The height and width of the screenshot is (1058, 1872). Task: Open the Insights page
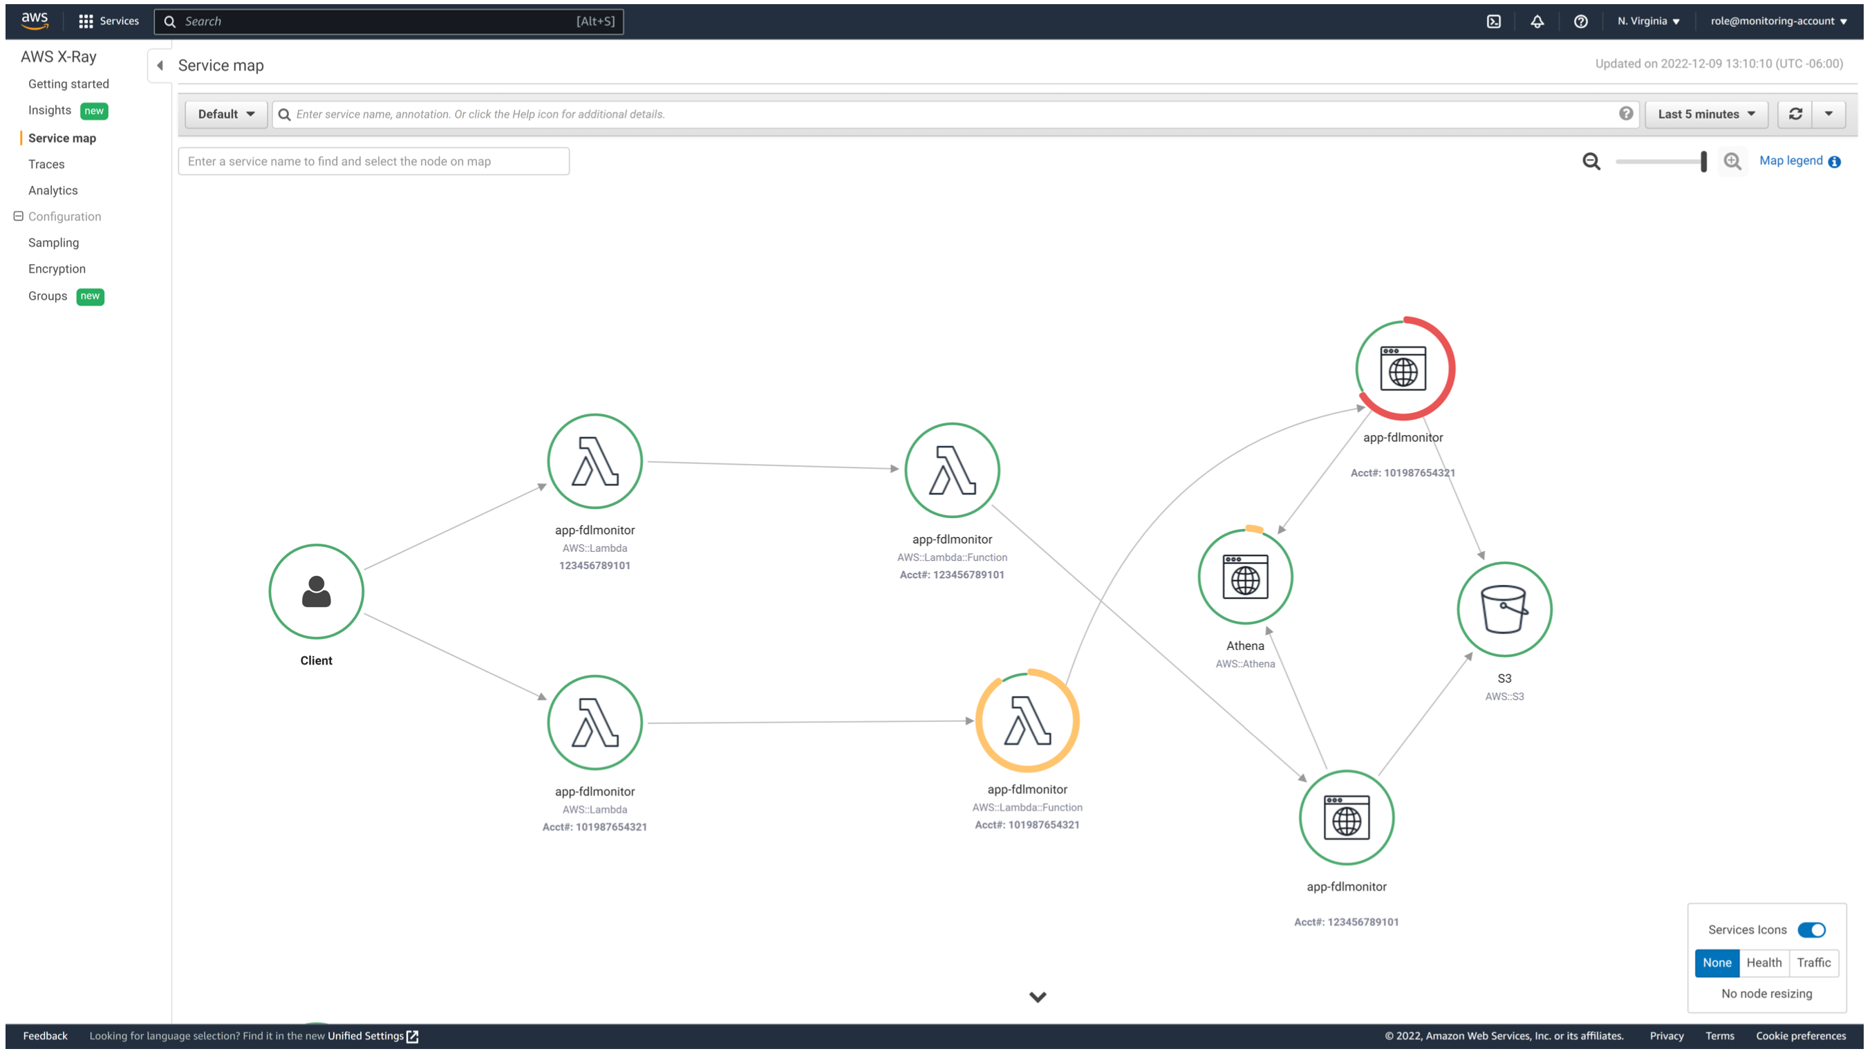48,110
